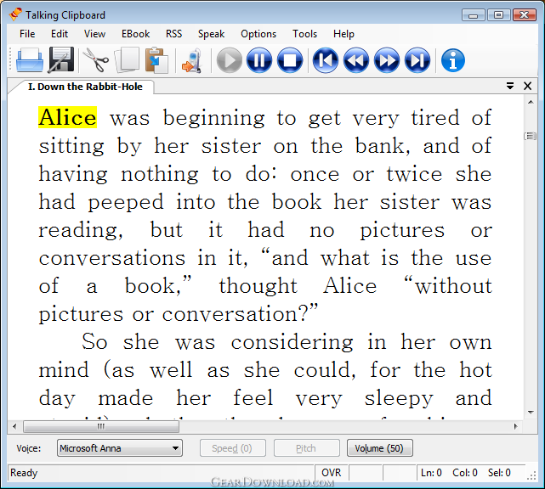Open the View menu
The image size is (545, 489).
tap(94, 34)
